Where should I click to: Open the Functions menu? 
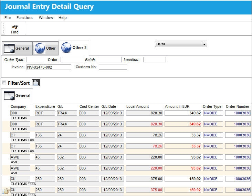point(25,18)
